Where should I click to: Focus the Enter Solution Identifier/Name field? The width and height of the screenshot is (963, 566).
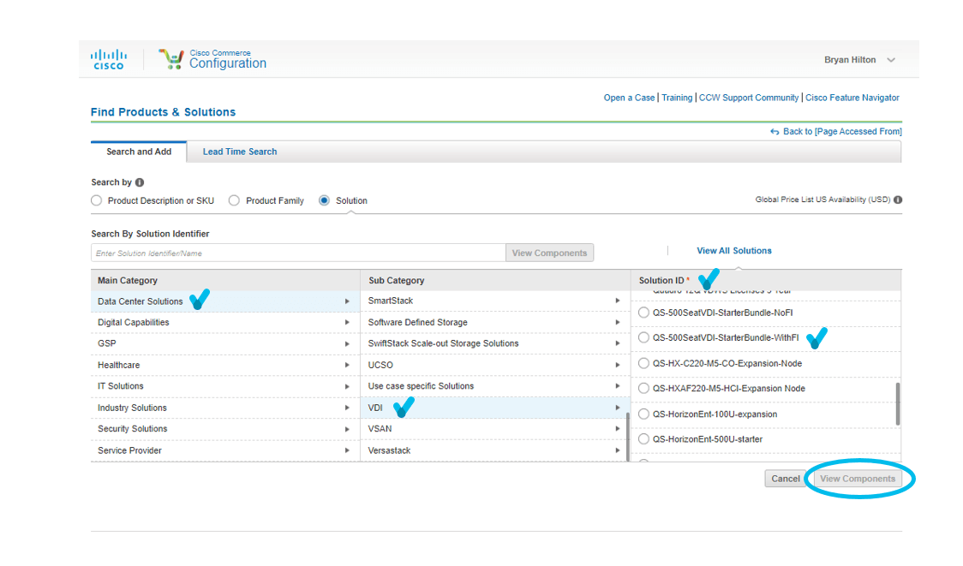click(x=298, y=253)
